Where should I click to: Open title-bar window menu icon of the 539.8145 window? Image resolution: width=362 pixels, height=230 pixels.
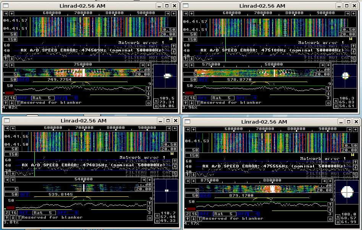pyautogui.click(x=7, y=121)
